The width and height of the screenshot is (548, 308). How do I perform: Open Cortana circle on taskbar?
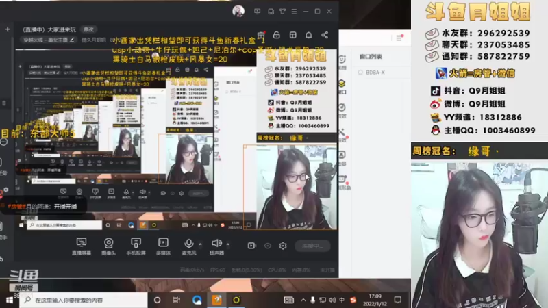tap(158, 300)
